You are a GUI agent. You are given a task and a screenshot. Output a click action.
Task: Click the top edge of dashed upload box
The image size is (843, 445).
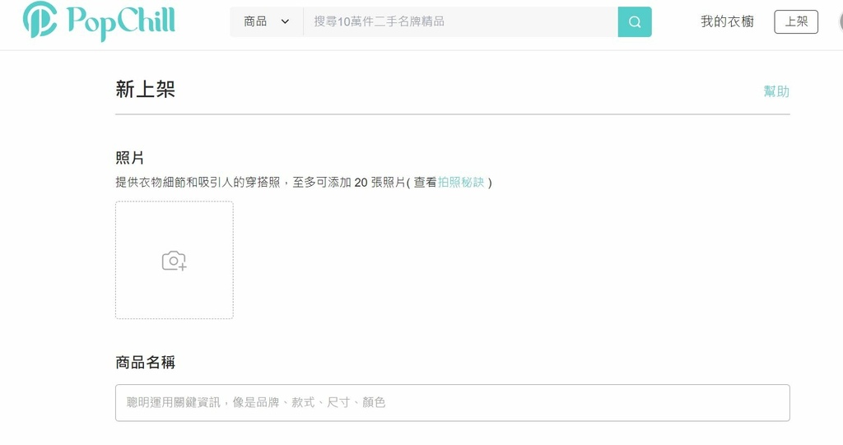pyautogui.click(x=174, y=202)
